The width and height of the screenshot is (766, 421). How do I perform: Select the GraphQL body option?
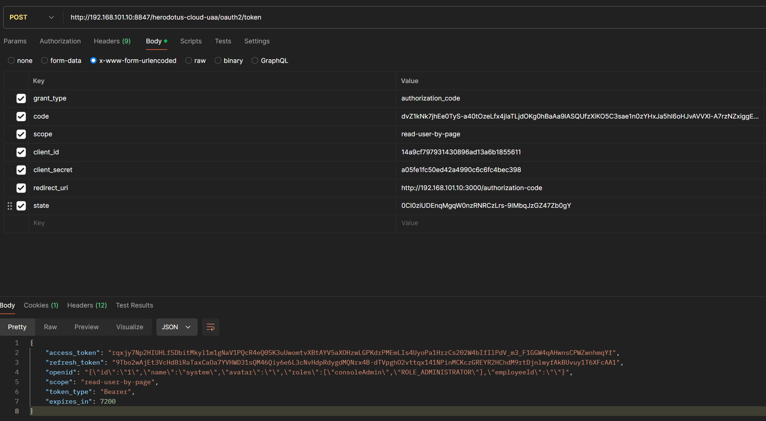(255, 61)
